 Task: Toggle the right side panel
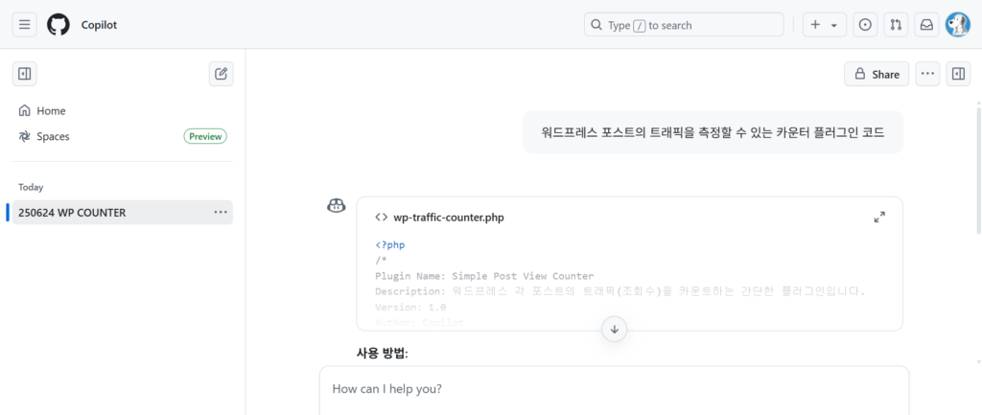(958, 74)
